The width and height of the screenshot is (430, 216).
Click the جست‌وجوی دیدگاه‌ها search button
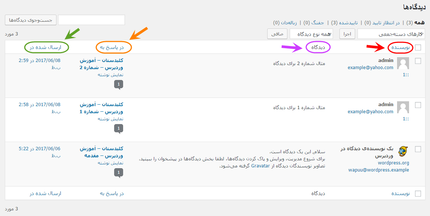point(31,20)
